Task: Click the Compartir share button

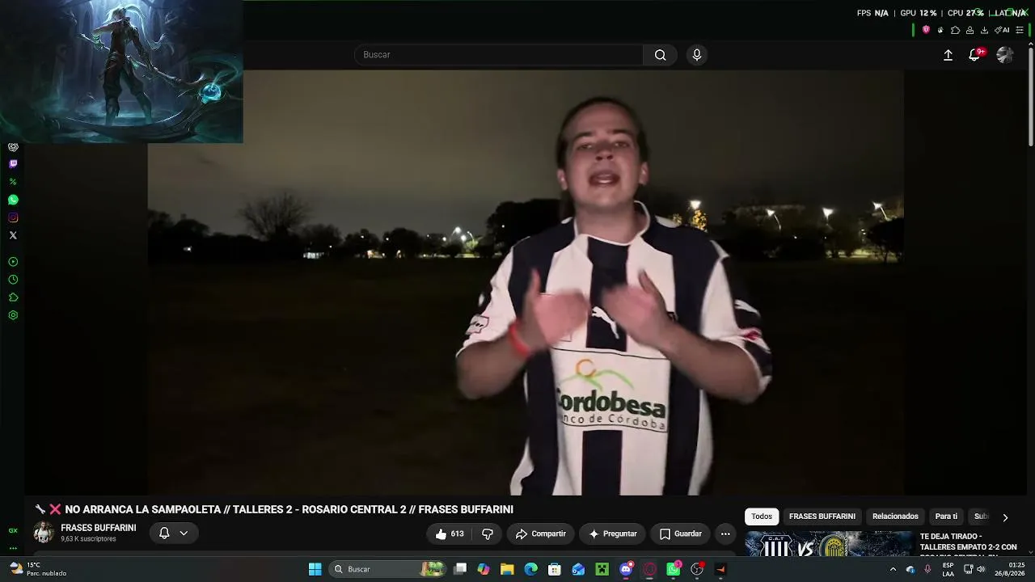Action: [x=541, y=533]
